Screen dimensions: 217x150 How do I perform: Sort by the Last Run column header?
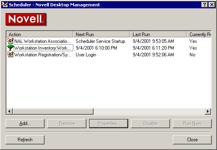[158, 34]
